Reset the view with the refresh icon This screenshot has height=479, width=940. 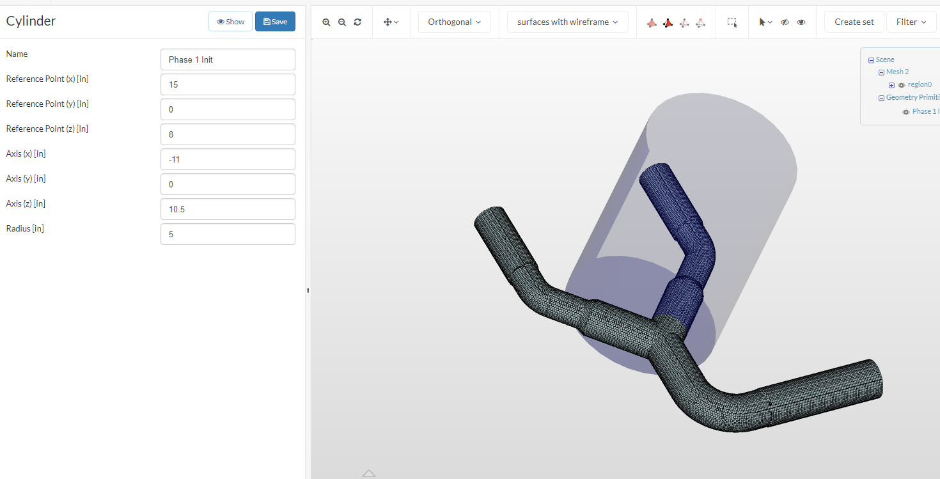[357, 22]
